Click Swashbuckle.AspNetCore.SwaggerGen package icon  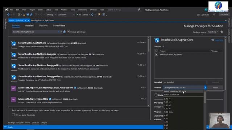click(14, 77)
